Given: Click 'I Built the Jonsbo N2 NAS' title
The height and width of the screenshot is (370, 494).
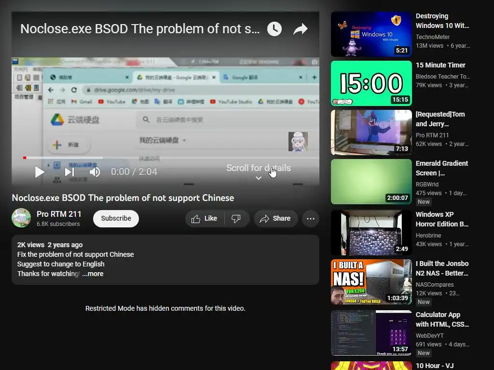Looking at the screenshot, I should coord(442,268).
